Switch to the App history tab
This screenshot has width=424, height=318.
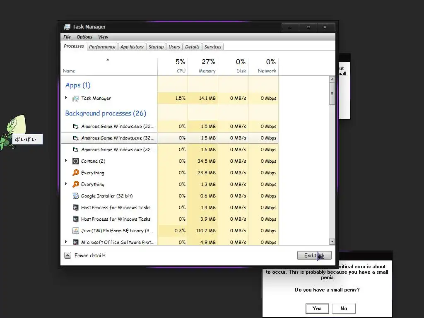pyautogui.click(x=132, y=47)
